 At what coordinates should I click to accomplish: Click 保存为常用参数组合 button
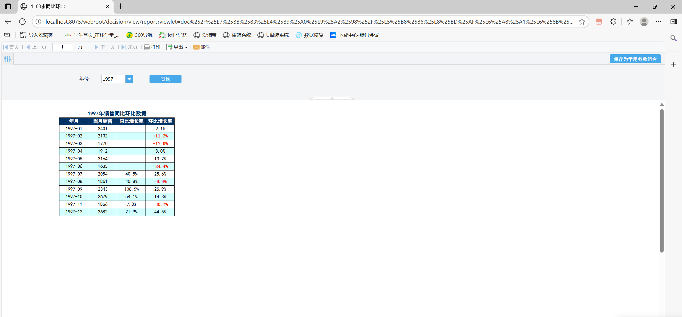[635, 59]
